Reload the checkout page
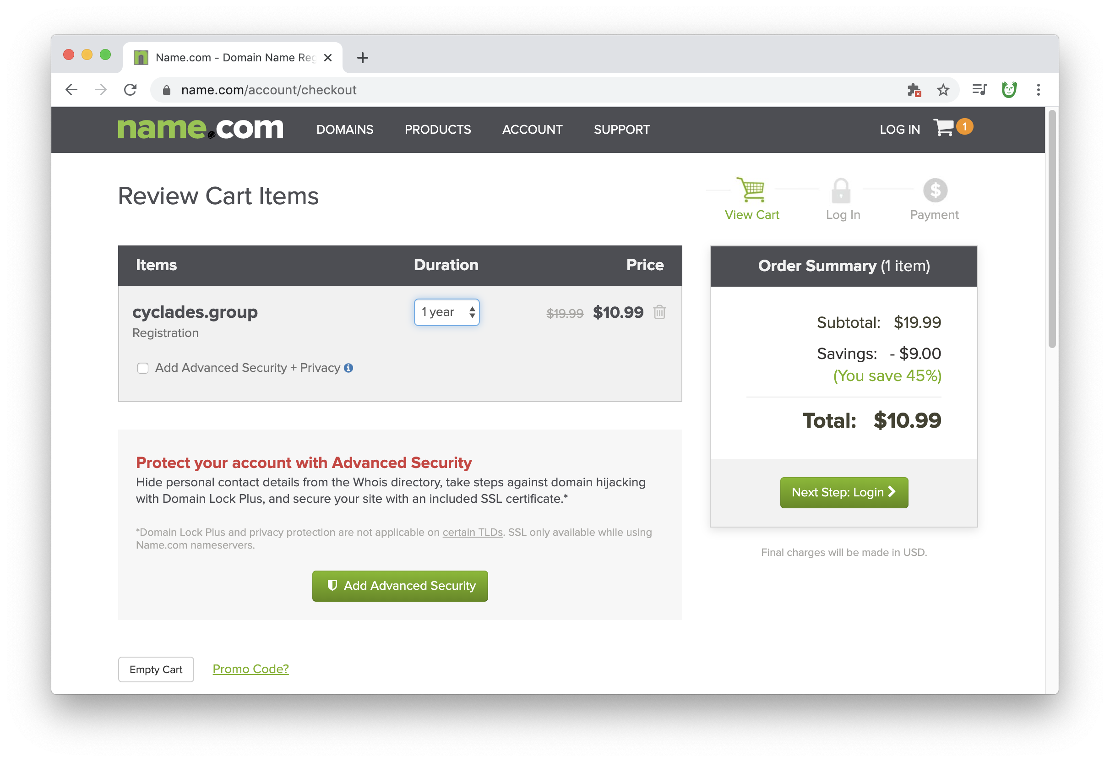The height and width of the screenshot is (762, 1110). [x=130, y=90]
